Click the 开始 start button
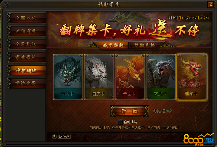Viewport: 217px width, 147px height. click(129, 111)
